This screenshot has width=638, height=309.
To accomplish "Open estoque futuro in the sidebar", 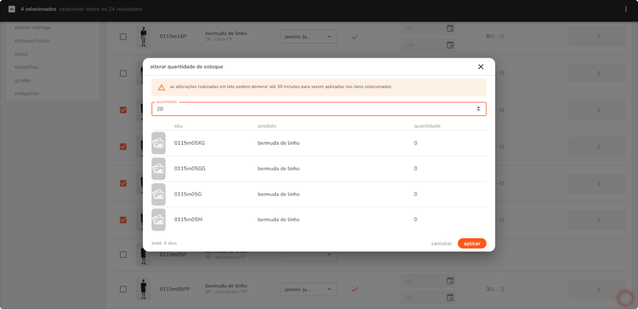I will coord(32,41).
